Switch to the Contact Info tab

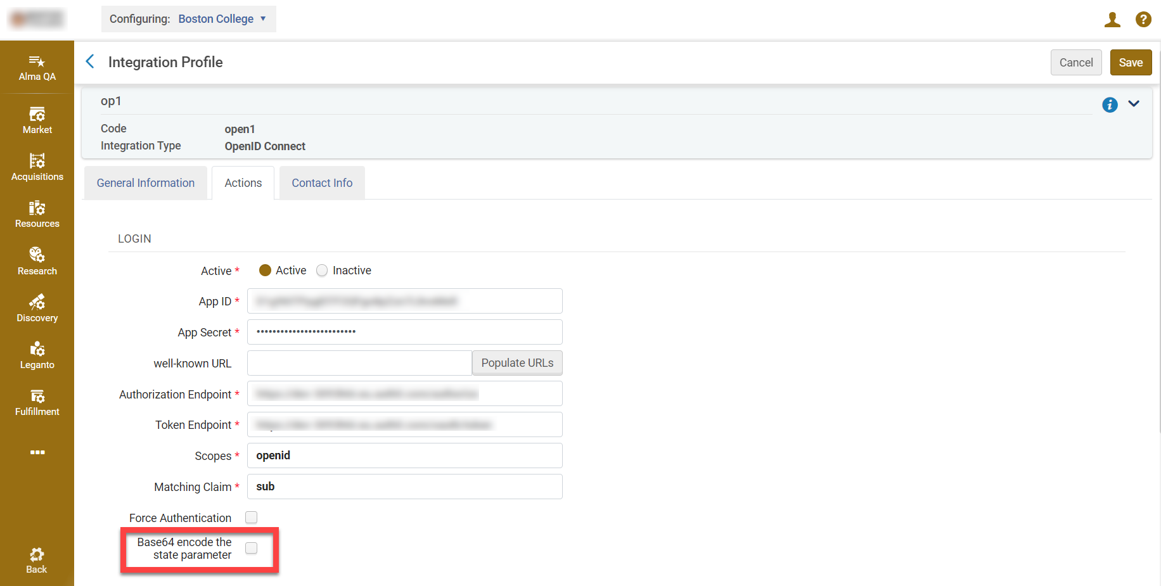tap(322, 183)
